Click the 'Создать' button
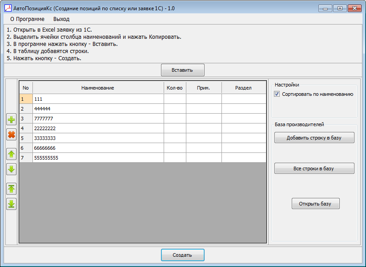Screen dimensions: 366x267 pyautogui.click(x=182, y=255)
